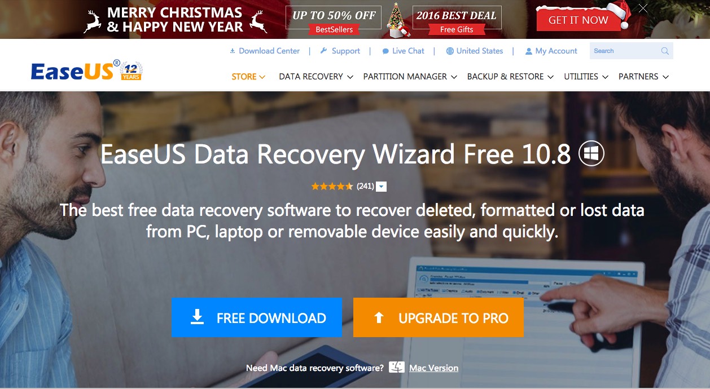Click the My Account person icon
710x389 pixels.
coord(529,51)
